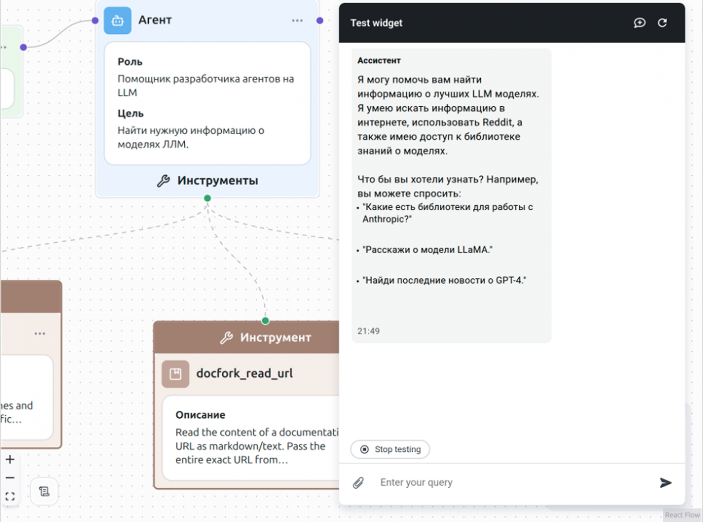
Task: Select the green connection handle under Инструменты
Action: tap(207, 198)
